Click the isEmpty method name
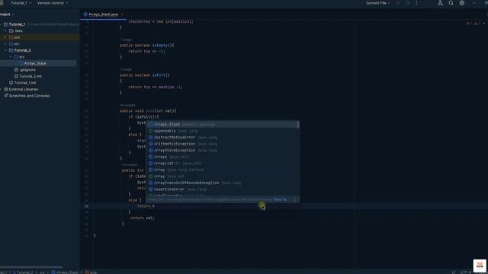Image resolution: width=488 pixels, height=274 pixels. click(161, 46)
